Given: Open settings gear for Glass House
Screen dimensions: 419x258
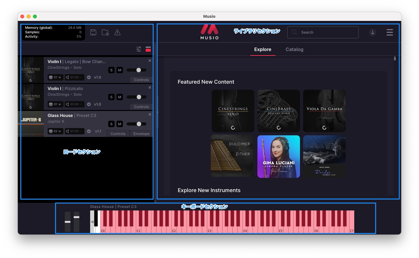Looking at the screenshot, I should pos(89,131).
